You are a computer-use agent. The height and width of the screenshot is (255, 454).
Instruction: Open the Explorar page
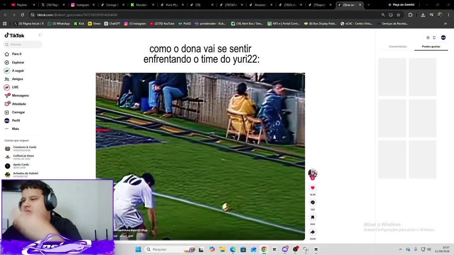click(18, 62)
